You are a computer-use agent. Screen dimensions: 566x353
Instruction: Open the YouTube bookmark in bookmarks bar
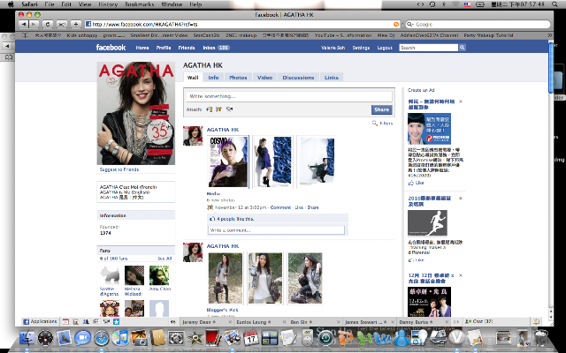342,35
